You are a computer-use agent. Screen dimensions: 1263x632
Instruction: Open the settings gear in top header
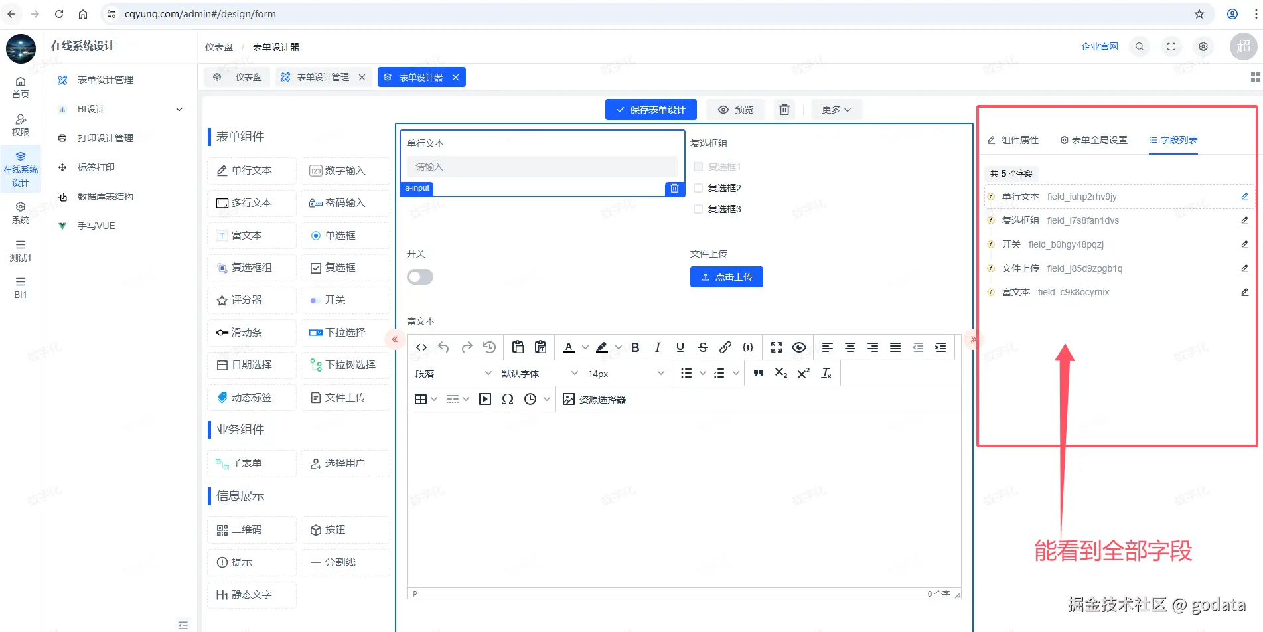pyautogui.click(x=1203, y=46)
